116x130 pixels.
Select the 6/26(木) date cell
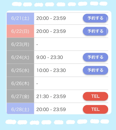20,83
